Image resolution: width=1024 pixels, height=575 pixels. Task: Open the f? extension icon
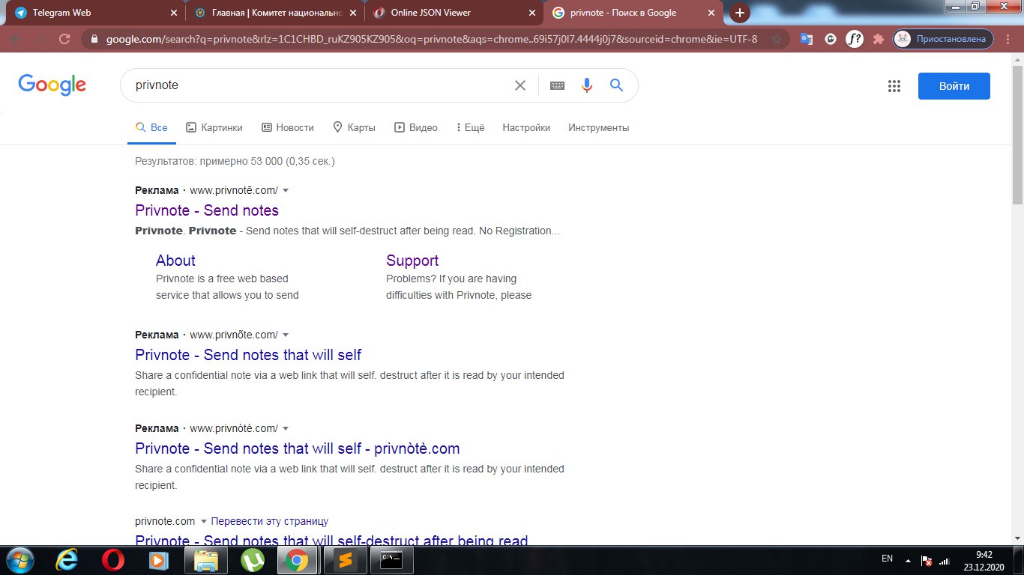854,39
